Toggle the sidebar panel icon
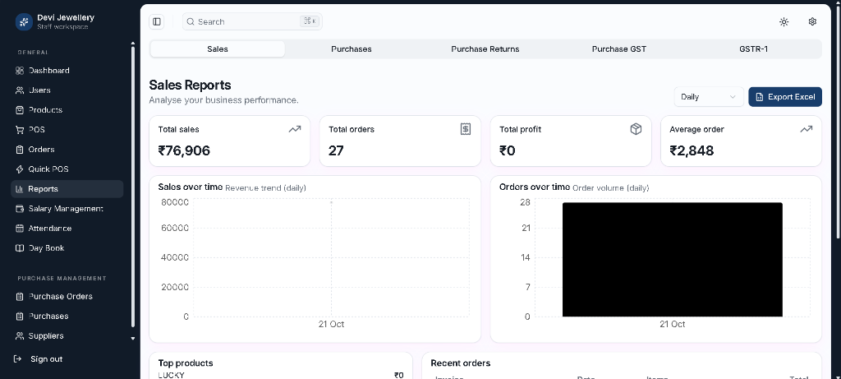The height and width of the screenshot is (379, 841). 157,21
